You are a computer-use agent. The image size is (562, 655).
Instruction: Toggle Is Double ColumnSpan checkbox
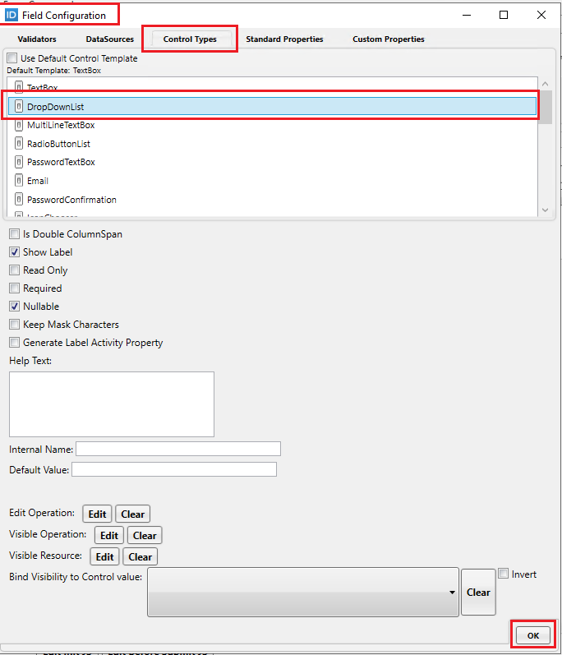tap(14, 234)
